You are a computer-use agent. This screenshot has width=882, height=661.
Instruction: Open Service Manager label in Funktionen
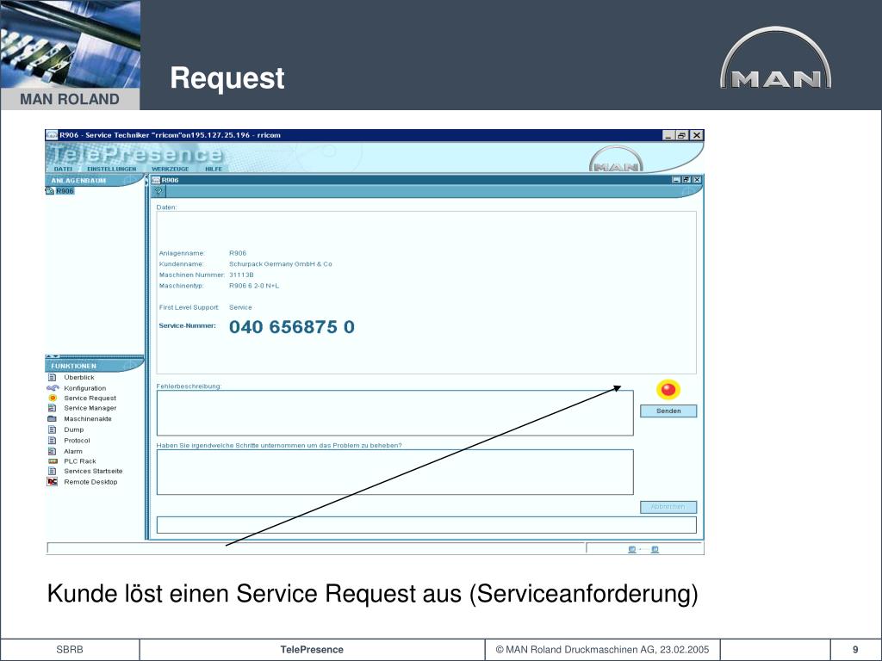point(90,408)
